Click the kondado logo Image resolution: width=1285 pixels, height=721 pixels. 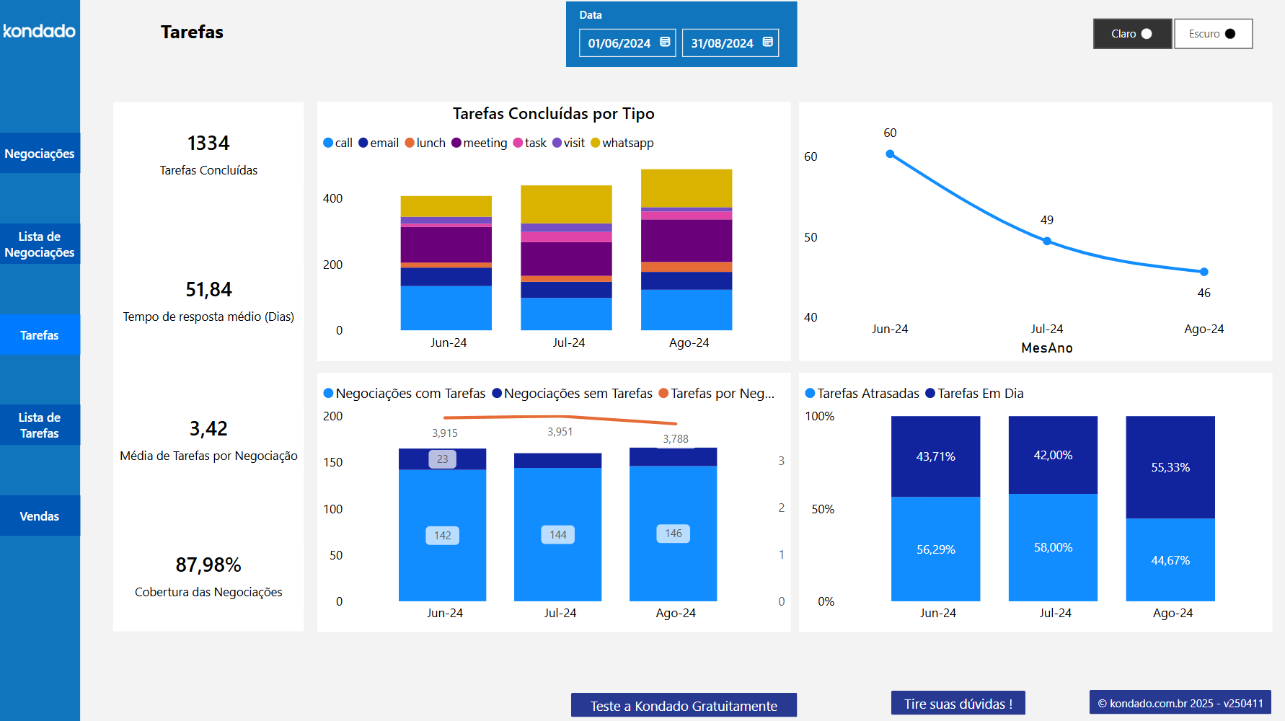click(x=38, y=31)
